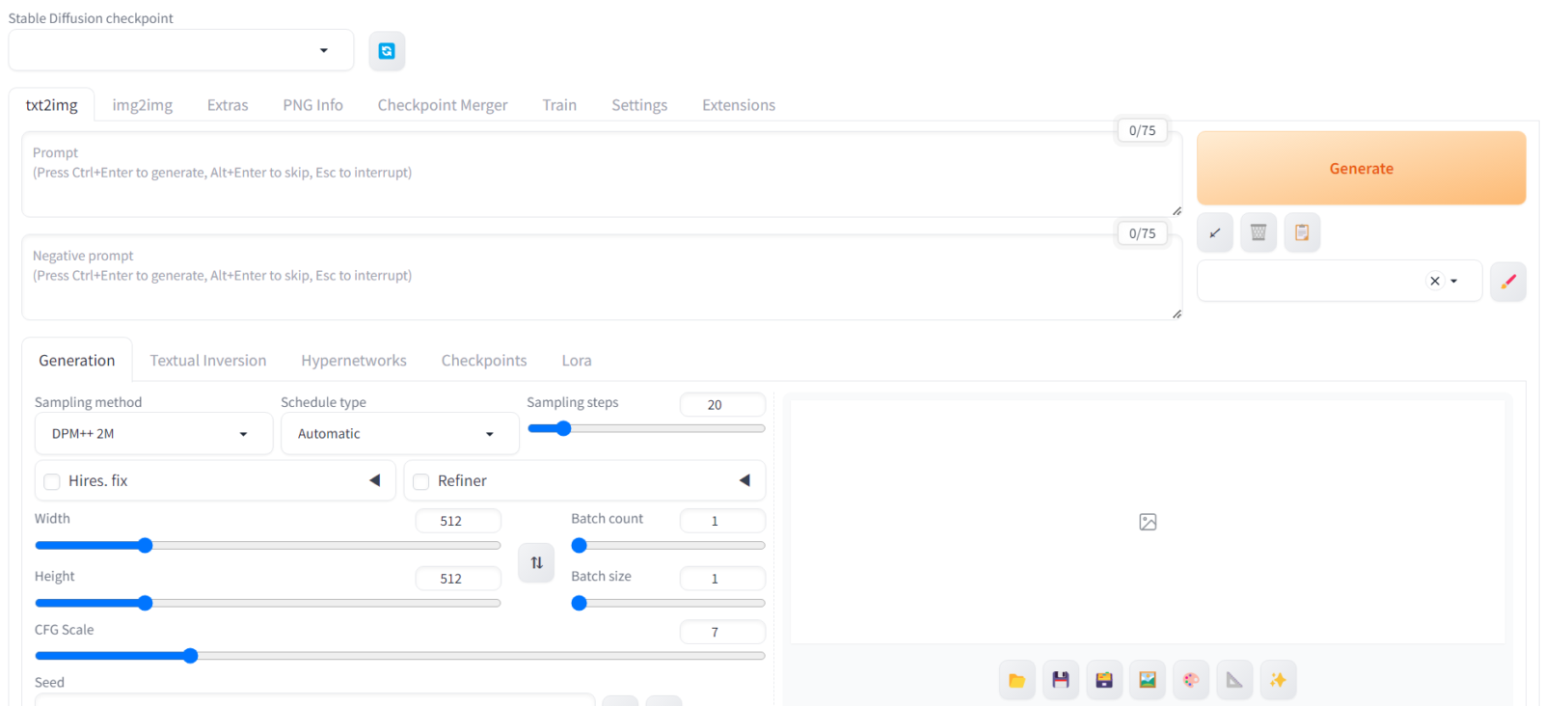The height and width of the screenshot is (706, 1543).
Task: Click the CFG Scale slider handle
Action: tap(190, 656)
